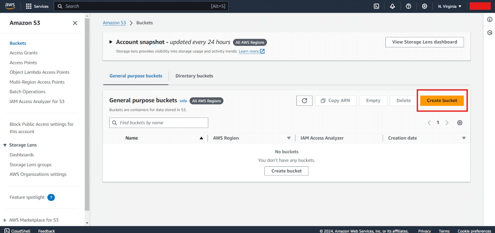The image size is (495, 233).
Task: Click the sidebar scroll down arrow
Action: pyautogui.click(x=87, y=223)
